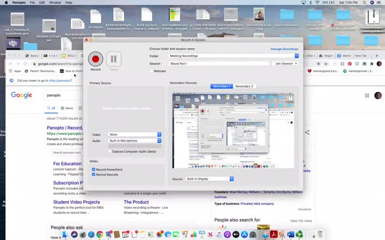Open the Video source dropdown set to None
385x240 pixels.
135,134
